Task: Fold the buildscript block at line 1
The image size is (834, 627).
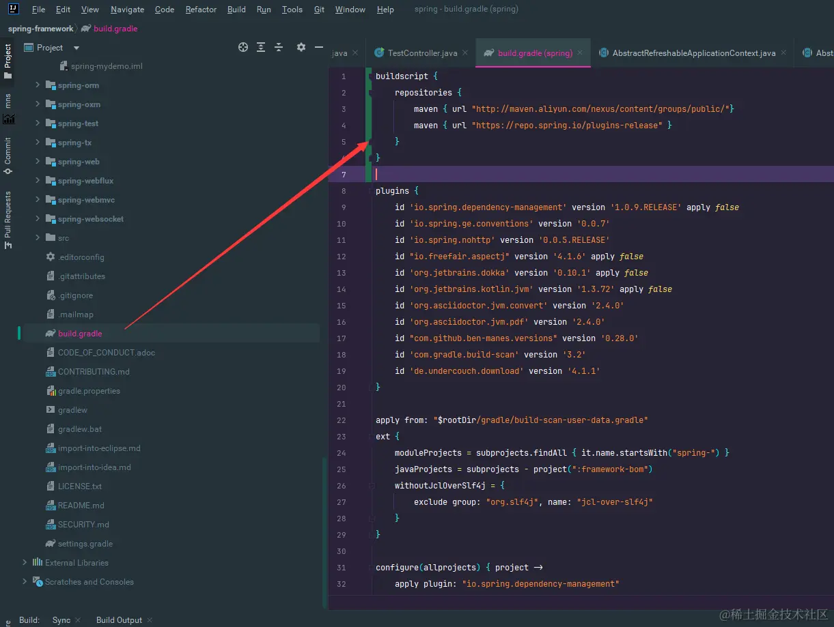Action: click(x=370, y=76)
